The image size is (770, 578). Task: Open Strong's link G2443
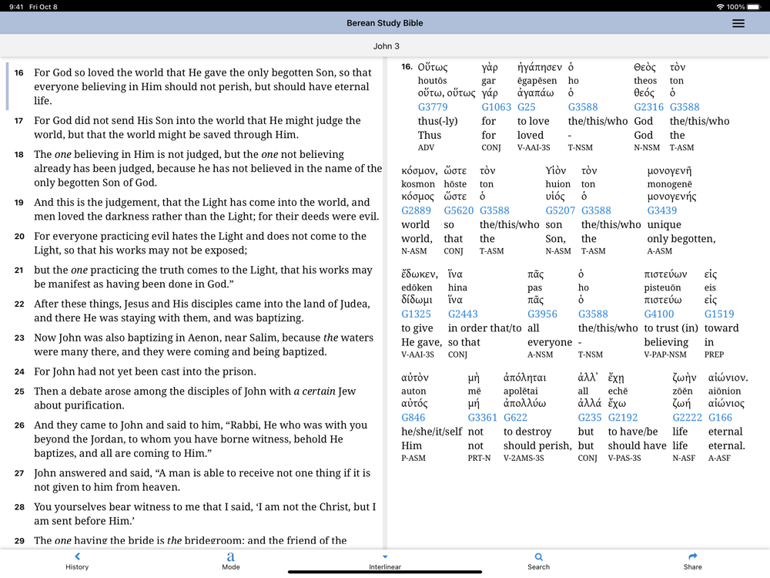pos(463,314)
